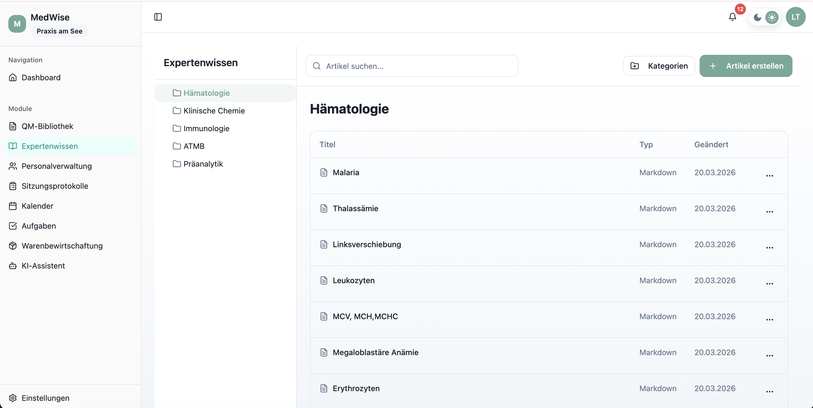Open the notifications bell icon
The width and height of the screenshot is (813, 408).
point(732,17)
